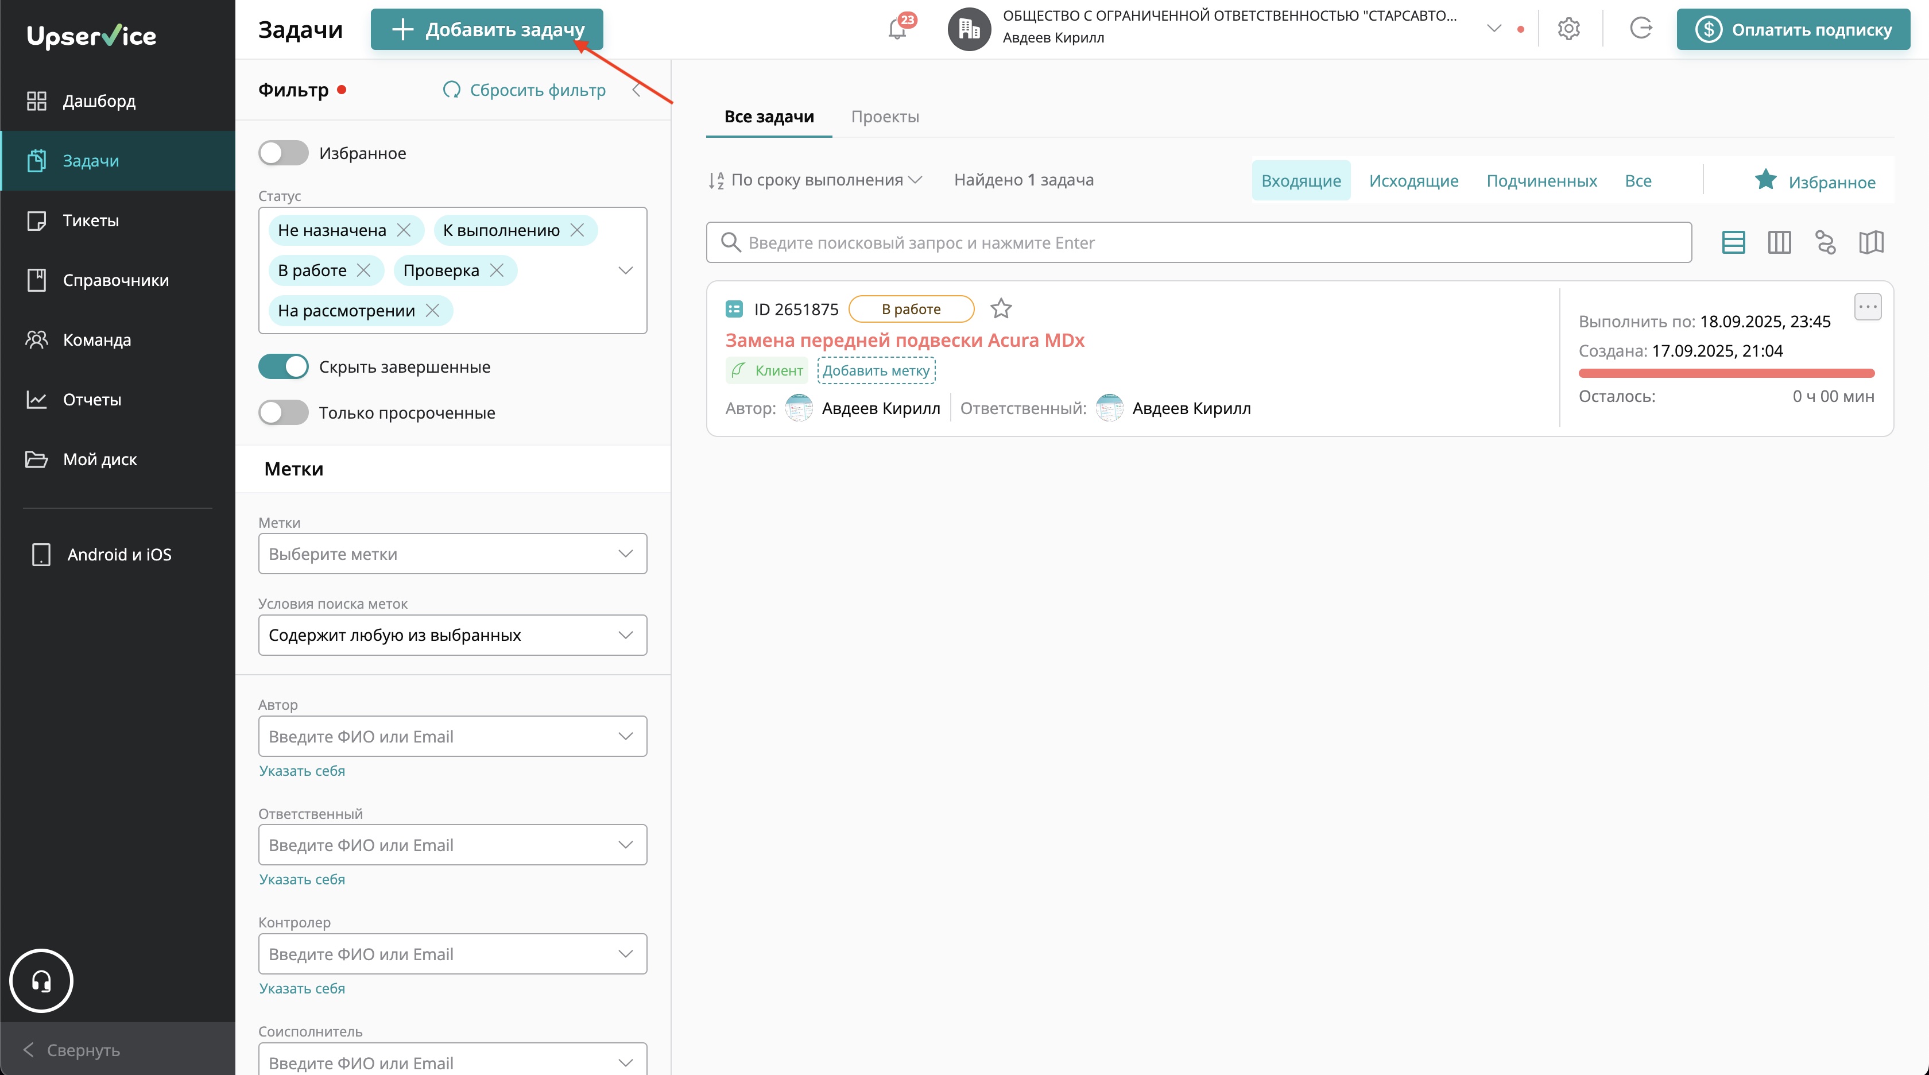Open support headset chat icon
This screenshot has width=1929, height=1075.
pos(41,981)
